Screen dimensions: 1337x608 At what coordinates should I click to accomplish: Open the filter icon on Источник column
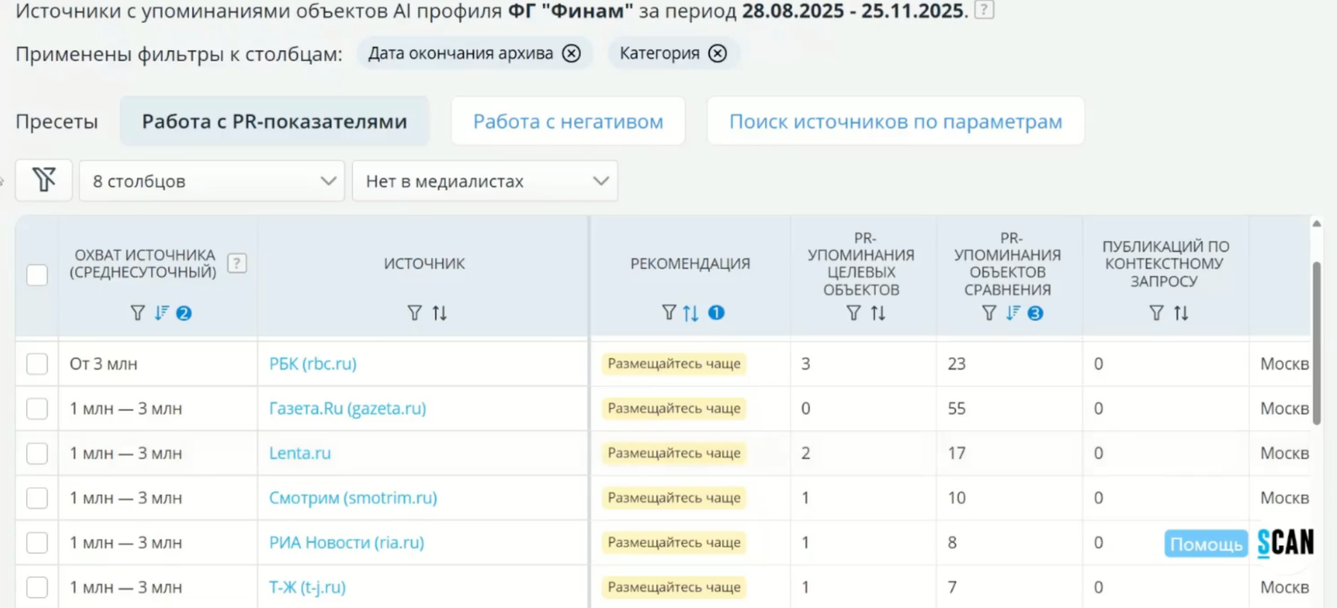[413, 312]
